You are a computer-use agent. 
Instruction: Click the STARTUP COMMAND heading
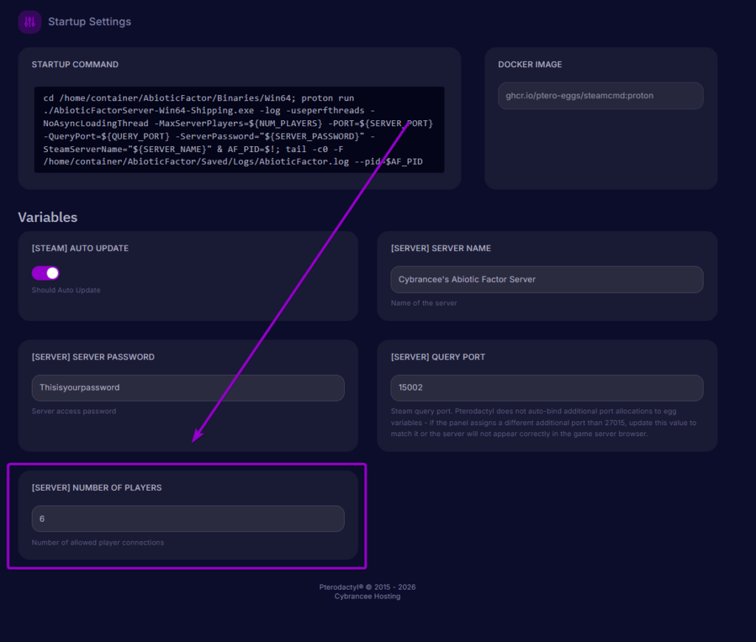point(75,65)
